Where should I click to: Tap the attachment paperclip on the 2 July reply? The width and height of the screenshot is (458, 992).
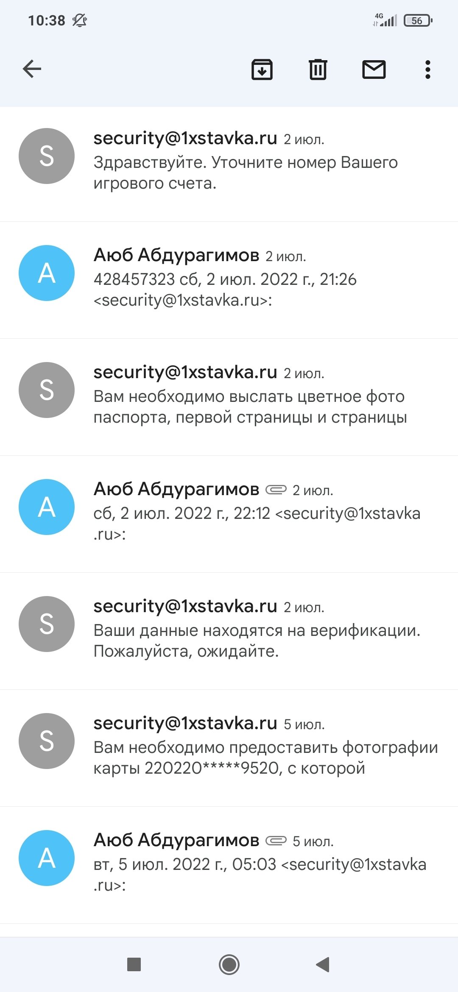[x=276, y=490]
